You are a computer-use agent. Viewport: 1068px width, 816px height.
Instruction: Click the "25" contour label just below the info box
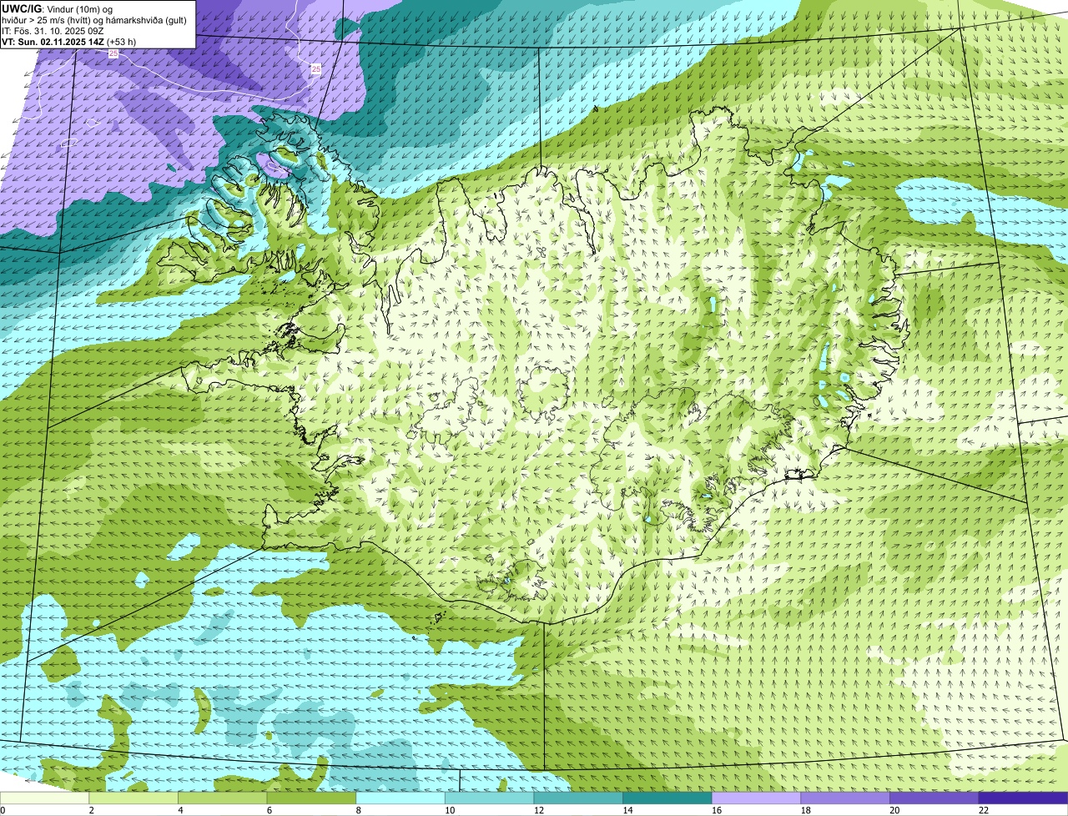pos(113,53)
